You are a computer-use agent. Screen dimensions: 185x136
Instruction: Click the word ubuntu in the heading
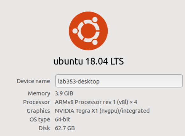pyautogui.click(x=68, y=61)
